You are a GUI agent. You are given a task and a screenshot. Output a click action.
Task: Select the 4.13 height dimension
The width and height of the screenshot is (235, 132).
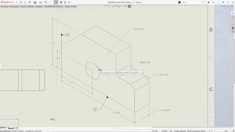tap(53, 43)
